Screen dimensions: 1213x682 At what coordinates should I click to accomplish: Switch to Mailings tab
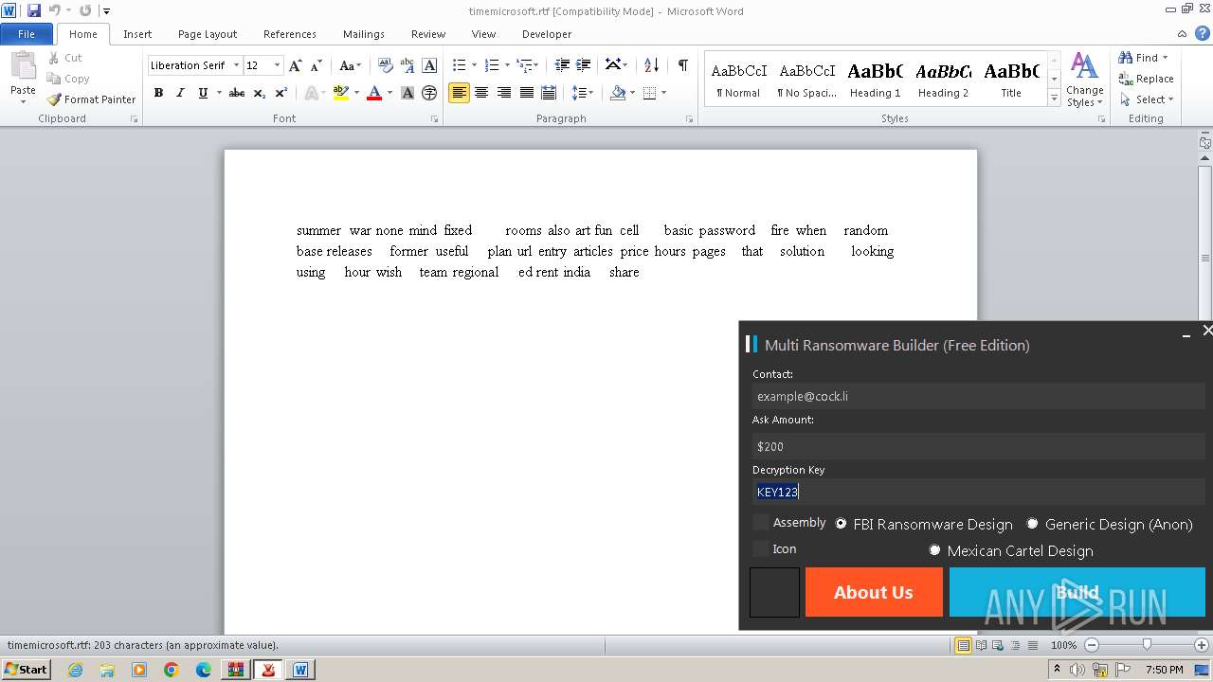pos(364,34)
